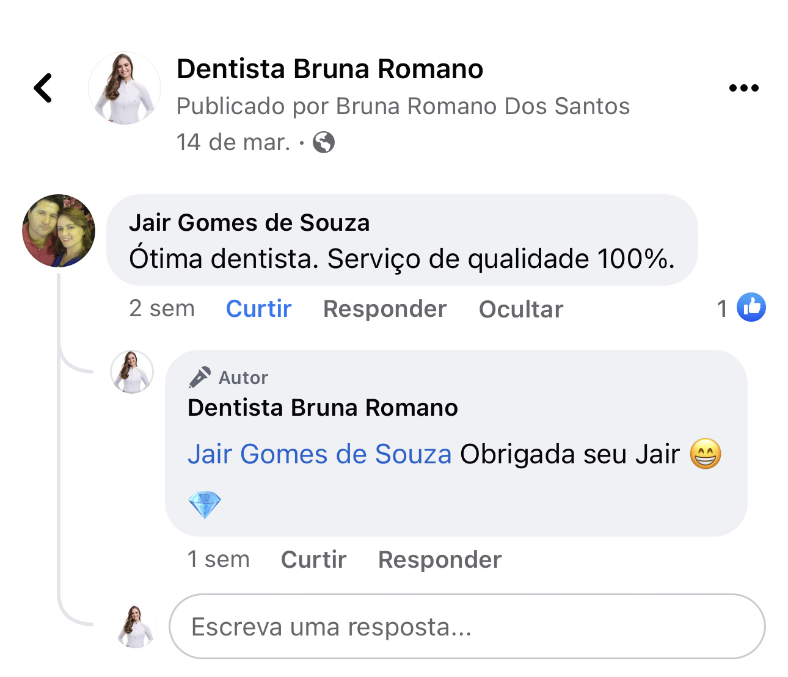Screen dimensions: 788x677
Task: Click the globe privacy icon on the post
Action: (324, 143)
